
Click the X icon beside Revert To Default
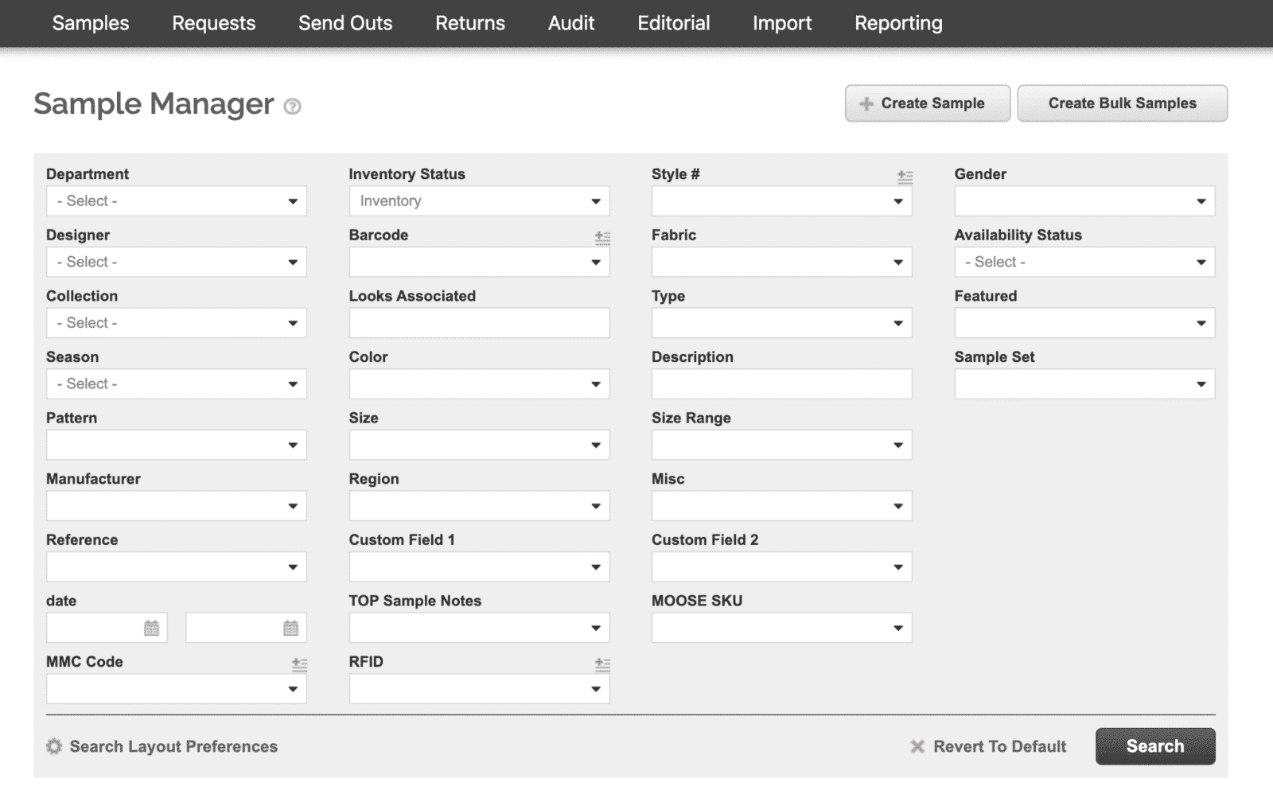[x=917, y=746]
